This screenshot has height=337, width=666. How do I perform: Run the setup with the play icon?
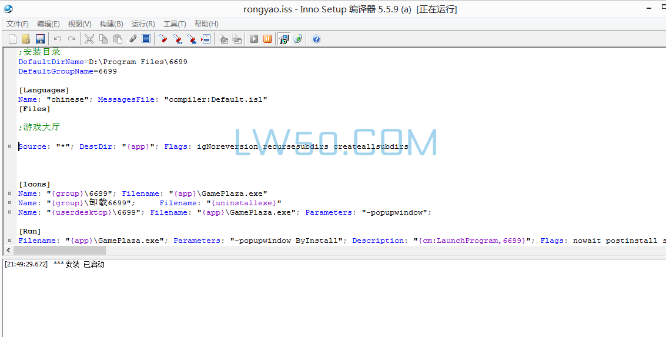(254, 39)
